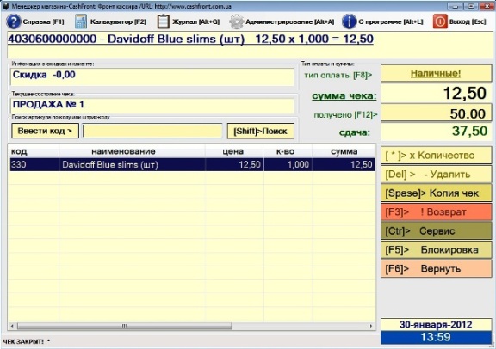Screen dimensions: 496x349
Task: Click the 'тип оплаты [F8]>' label
Action: 338,75
